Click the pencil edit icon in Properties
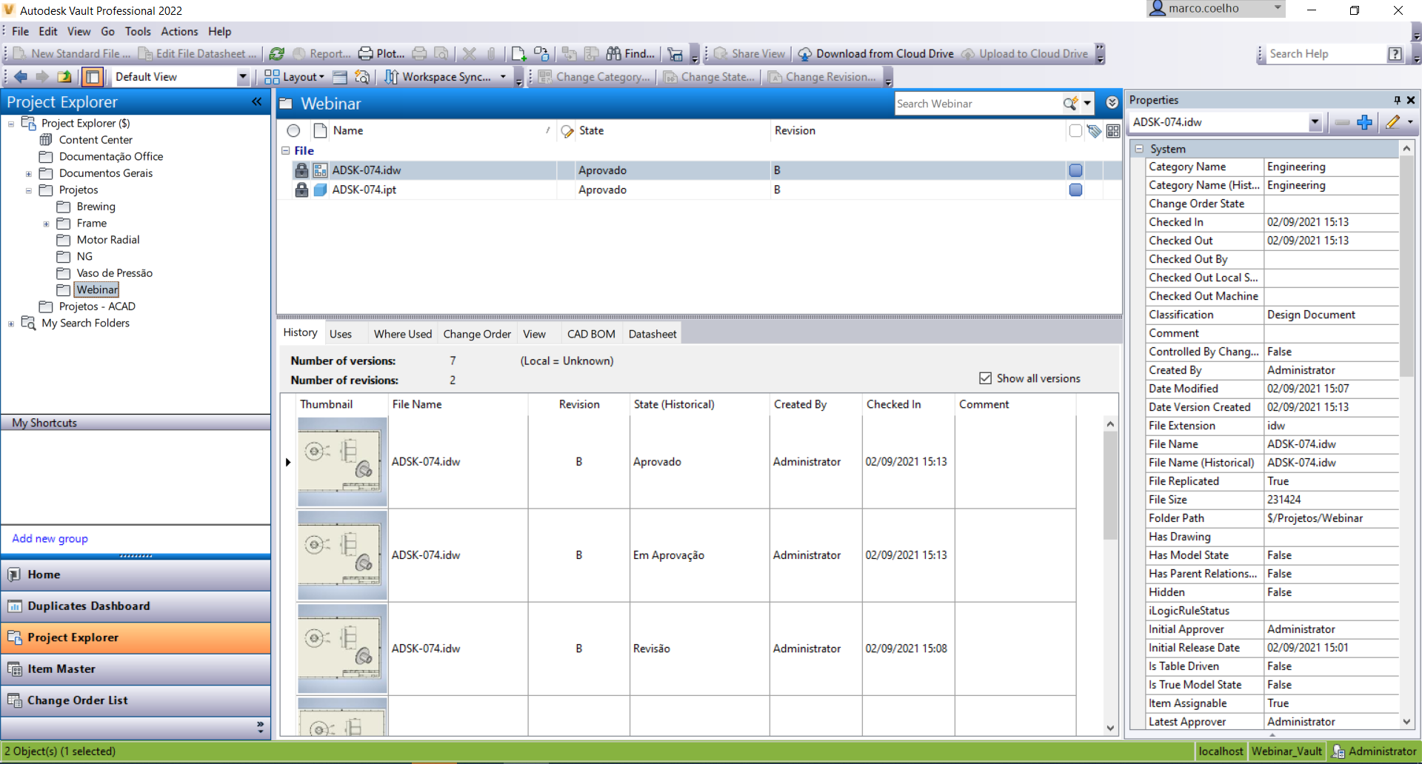The image size is (1422, 764). 1393,122
